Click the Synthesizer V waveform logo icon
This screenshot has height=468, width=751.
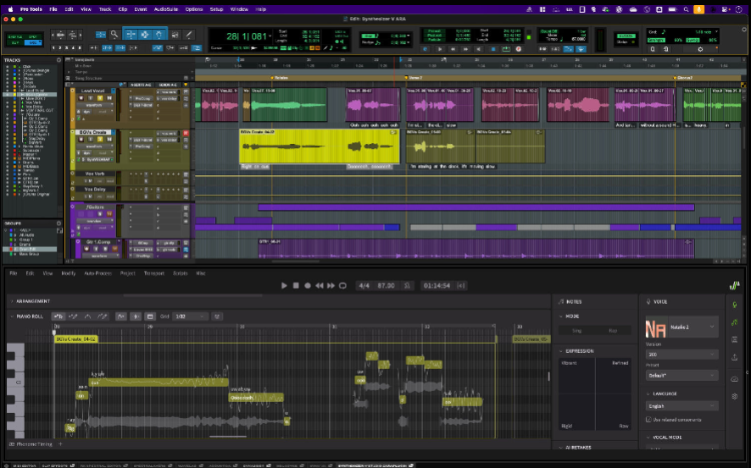pyautogui.click(x=734, y=285)
